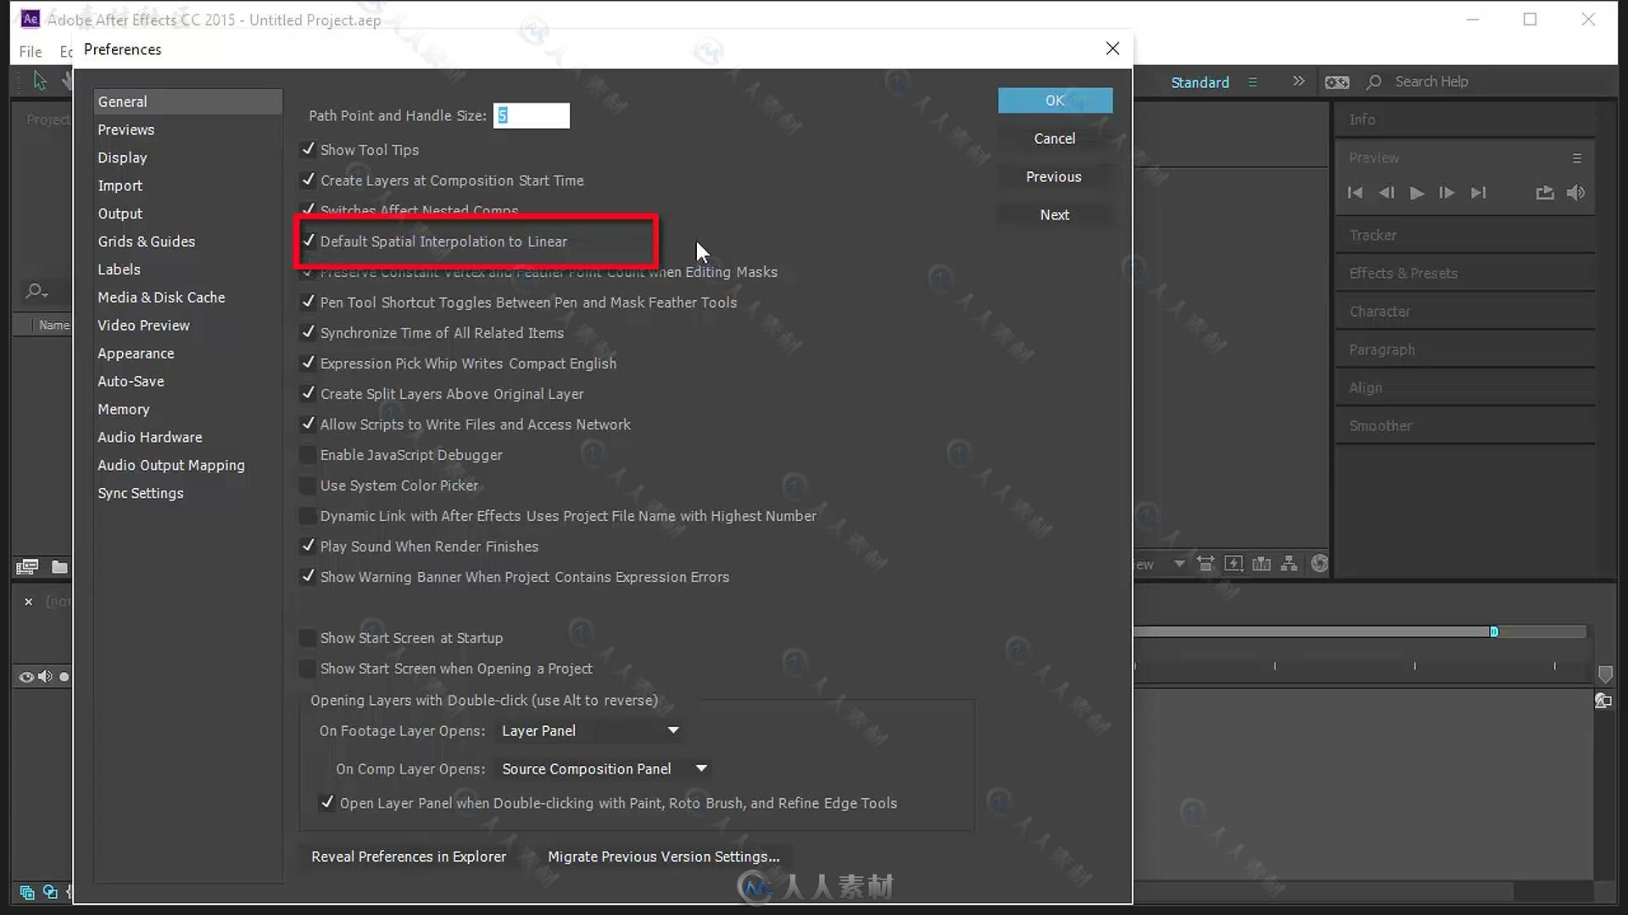The width and height of the screenshot is (1628, 915).
Task: Enable Show Start Screen at Startup
Action: [x=308, y=638]
